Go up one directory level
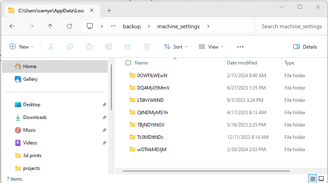Viewport: 328px width, 183px height. [50, 26]
